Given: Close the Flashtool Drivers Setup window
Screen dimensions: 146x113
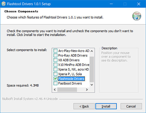Looking at the screenshot, I should (139, 4).
